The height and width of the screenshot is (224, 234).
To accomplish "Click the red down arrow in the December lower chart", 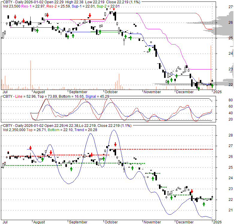I will pos(192,191).
